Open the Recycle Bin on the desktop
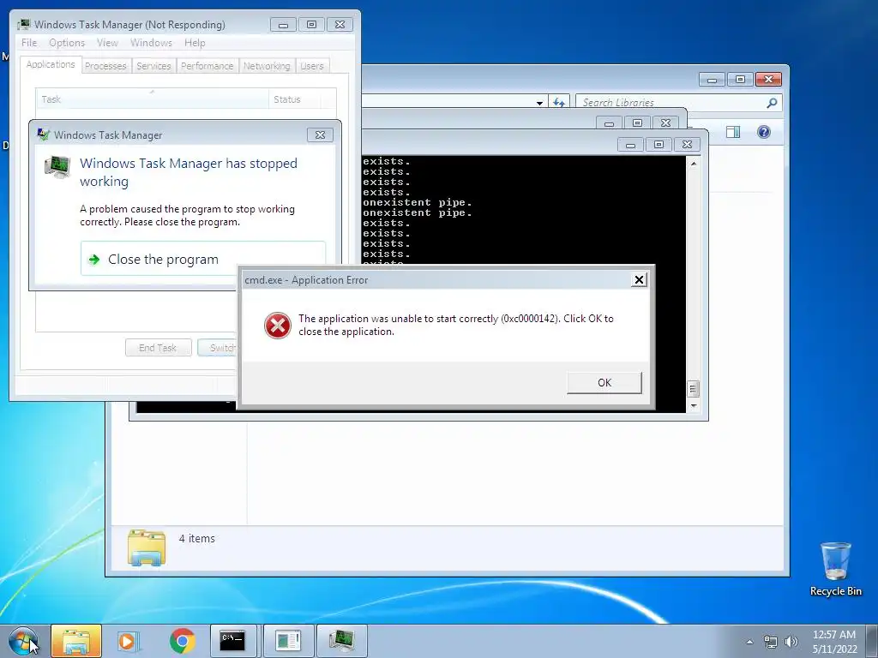The image size is (878, 658). [x=835, y=569]
